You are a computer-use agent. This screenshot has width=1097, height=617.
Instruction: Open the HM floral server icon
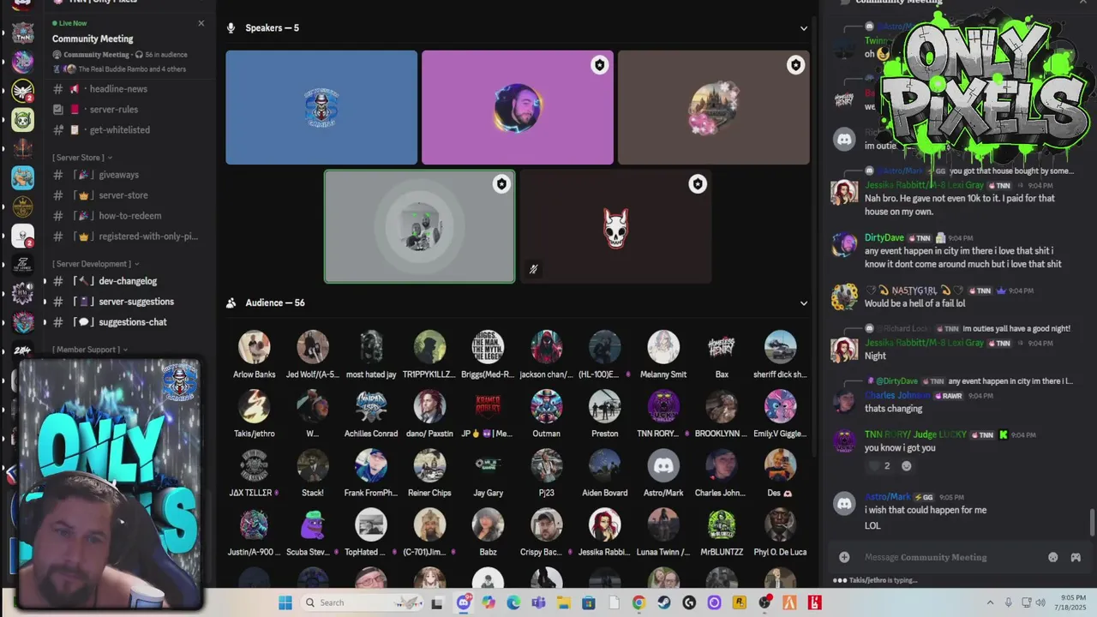(x=22, y=294)
